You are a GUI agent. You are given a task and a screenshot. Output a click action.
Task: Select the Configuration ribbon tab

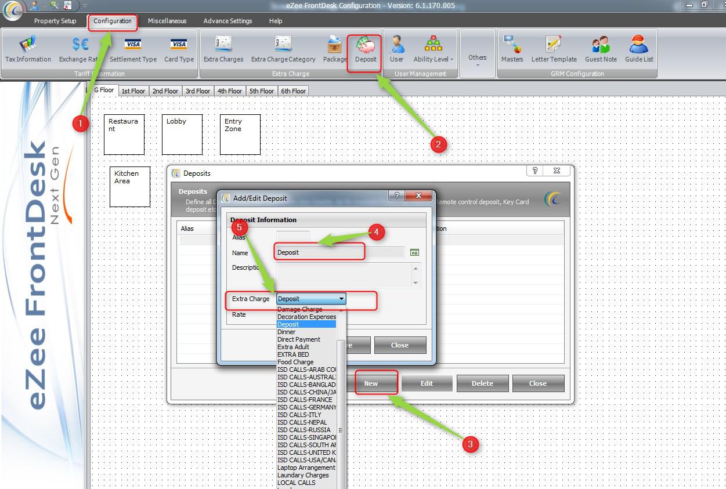[113, 21]
